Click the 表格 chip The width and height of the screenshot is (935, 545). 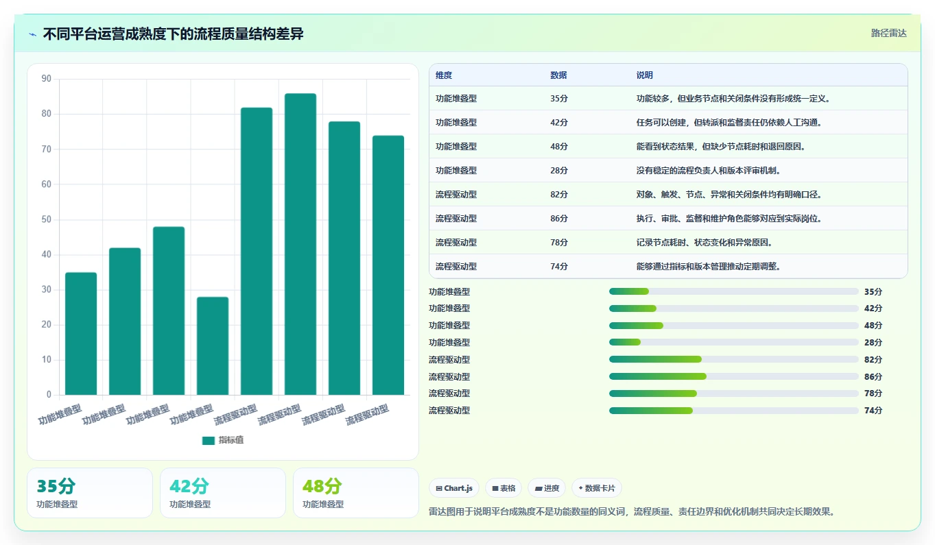point(504,488)
